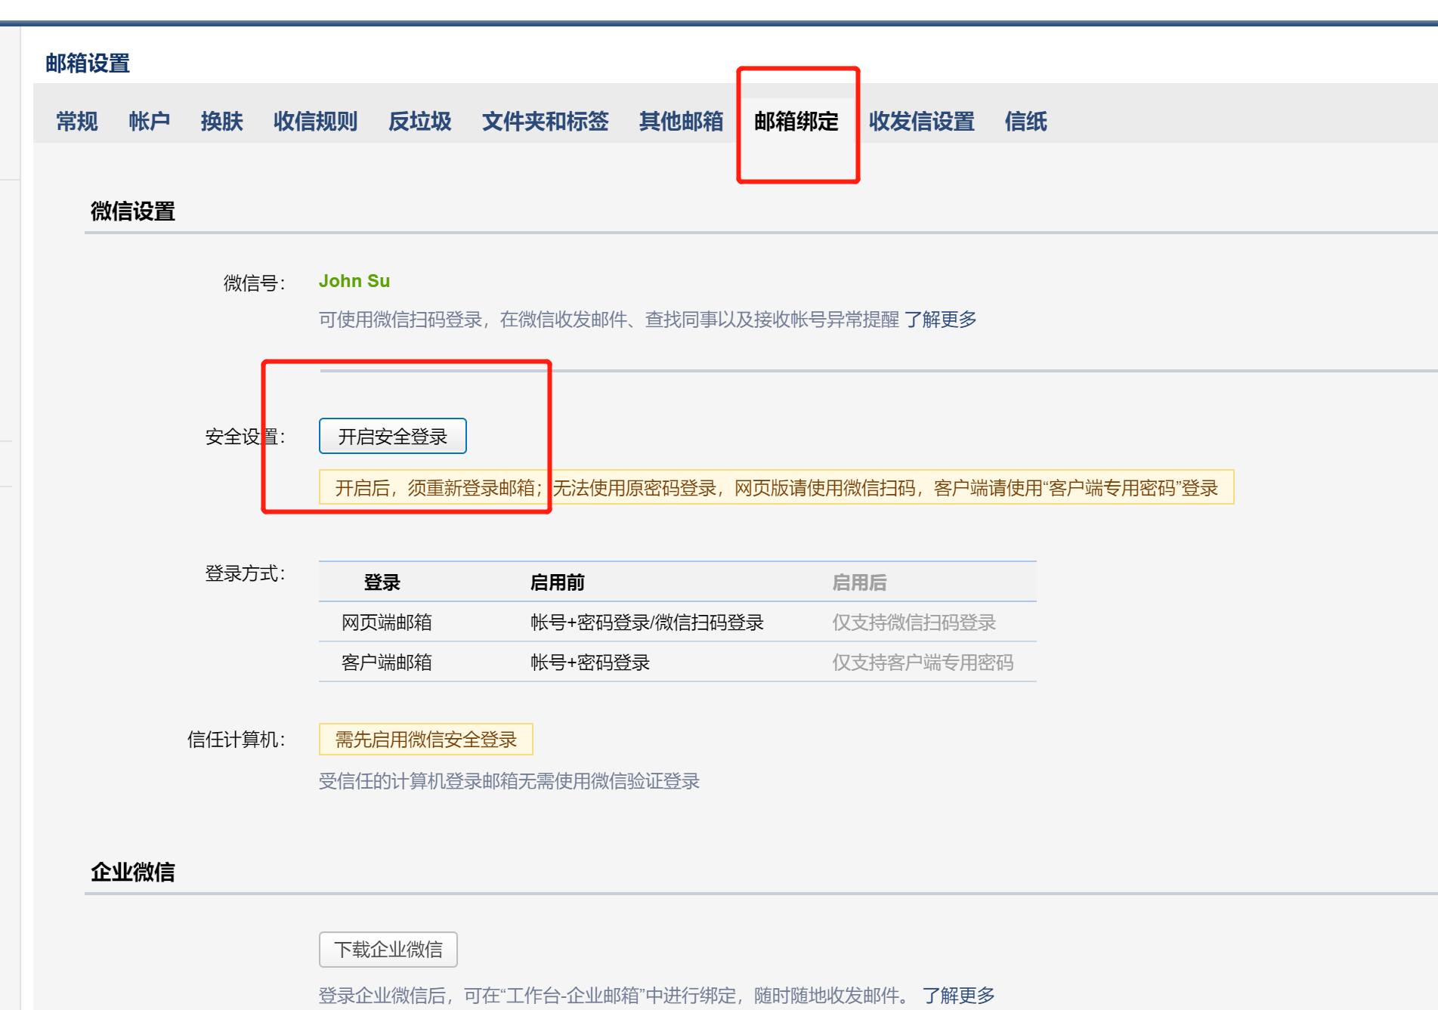Open the 收发信设置 tab
The height and width of the screenshot is (1010, 1438).
922,121
